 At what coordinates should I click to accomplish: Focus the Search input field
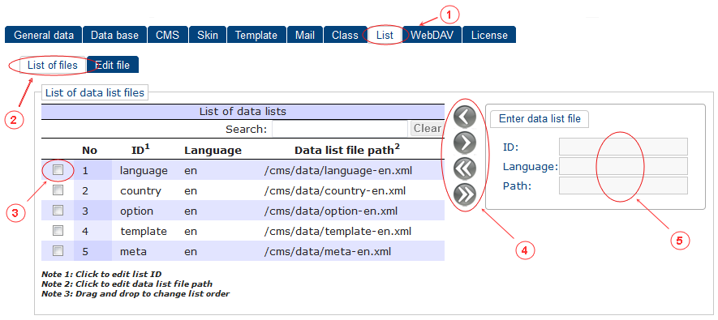click(x=340, y=129)
